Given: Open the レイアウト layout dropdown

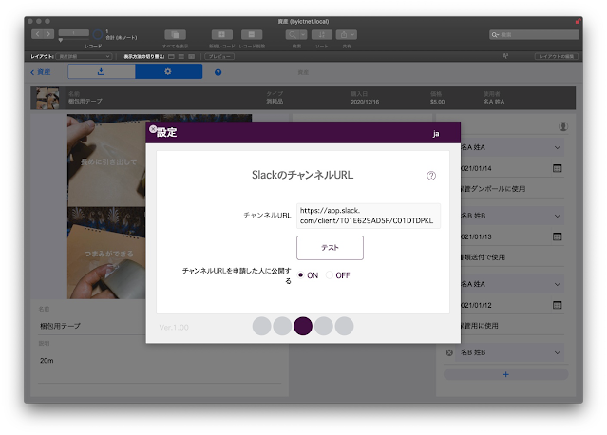Looking at the screenshot, I should pyautogui.click(x=84, y=56).
